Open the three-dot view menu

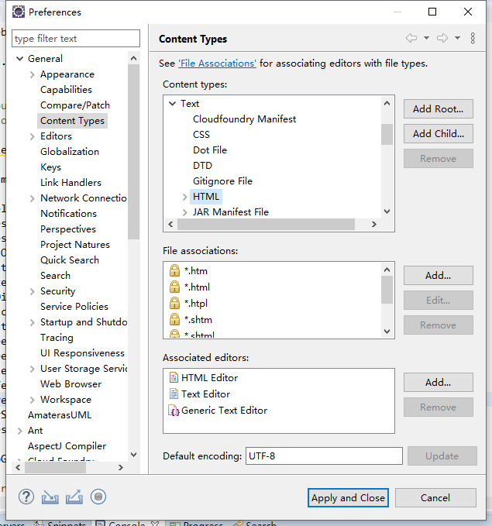click(473, 39)
